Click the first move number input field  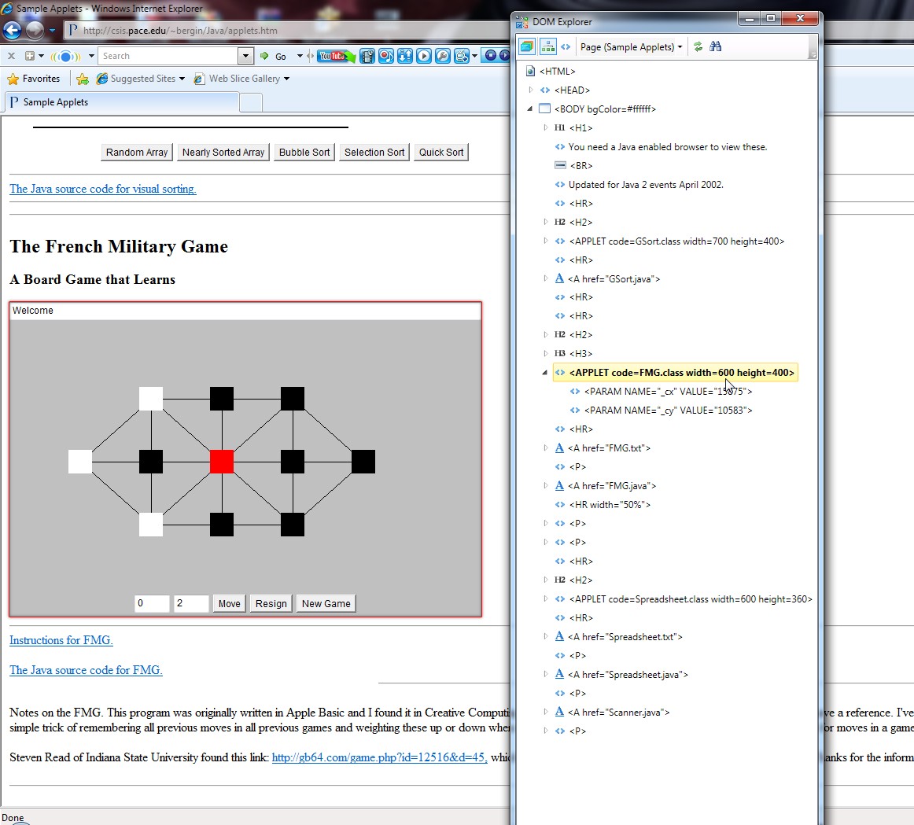click(152, 603)
